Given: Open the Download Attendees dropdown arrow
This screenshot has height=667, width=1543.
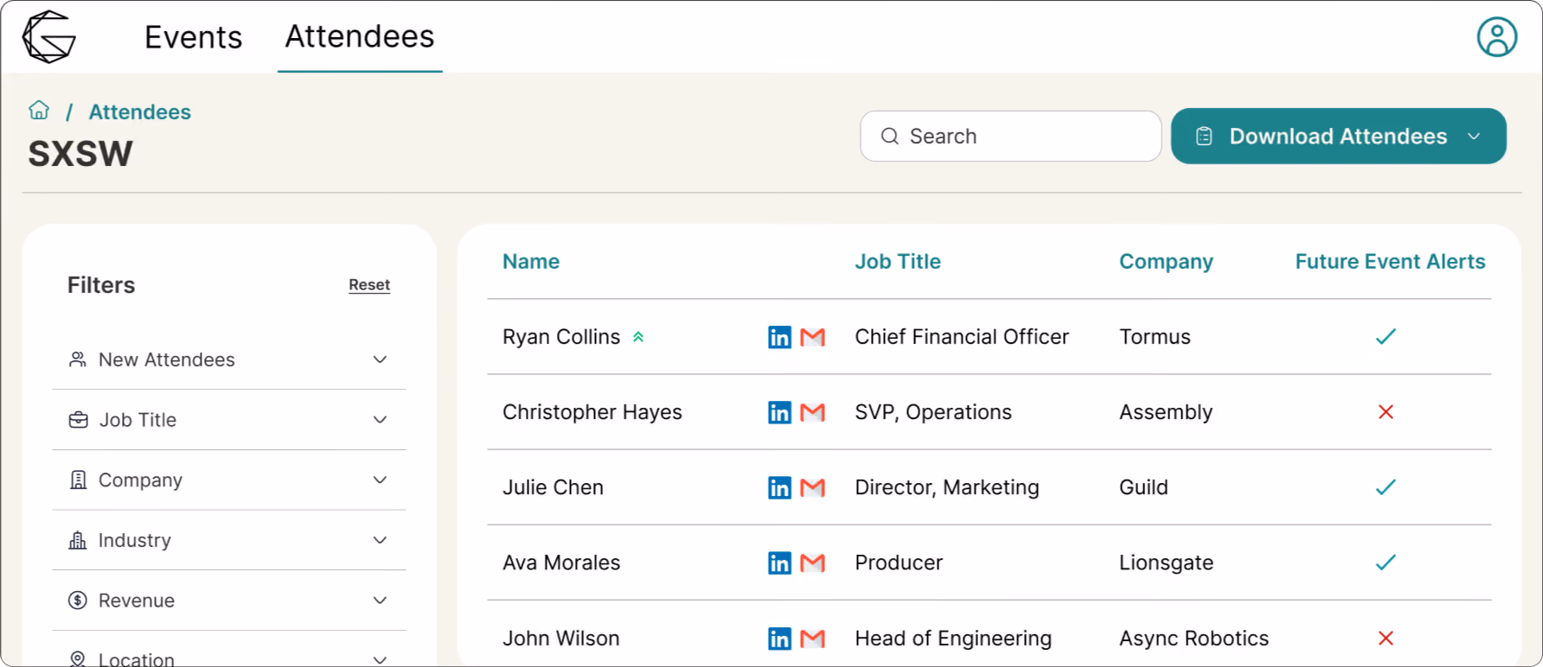Looking at the screenshot, I should coord(1474,137).
